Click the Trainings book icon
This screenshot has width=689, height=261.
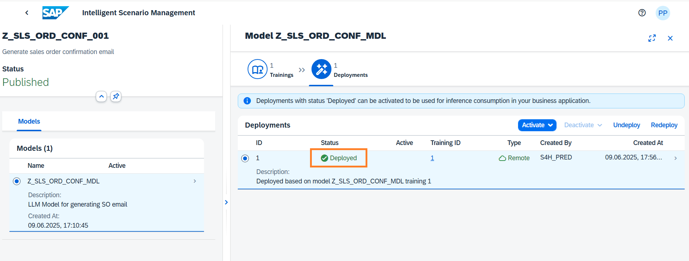[x=257, y=69]
